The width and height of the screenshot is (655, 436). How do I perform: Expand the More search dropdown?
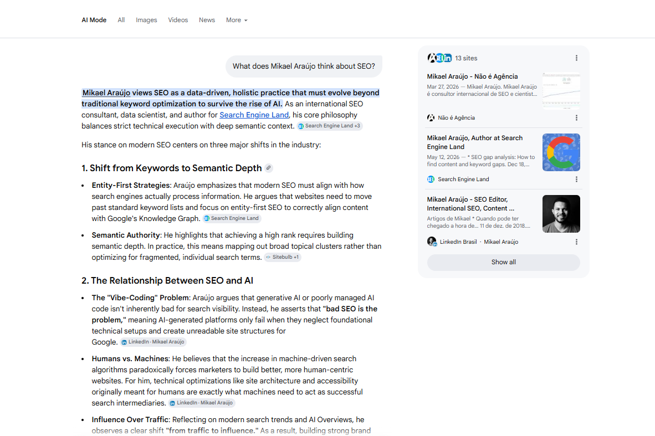pyautogui.click(x=237, y=20)
